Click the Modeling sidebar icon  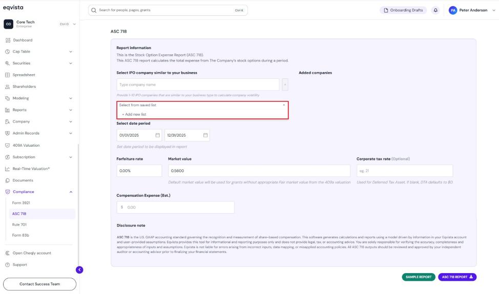click(7, 98)
